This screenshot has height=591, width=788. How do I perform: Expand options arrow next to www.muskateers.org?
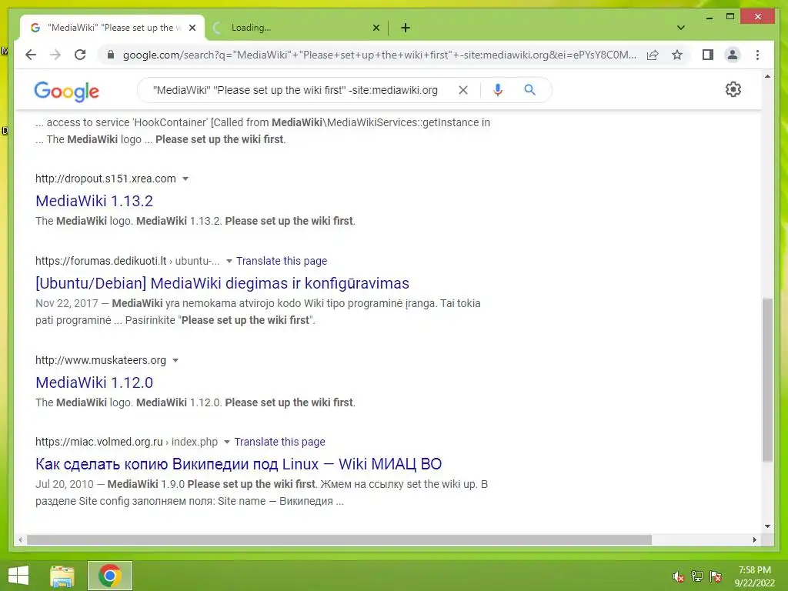coord(175,360)
